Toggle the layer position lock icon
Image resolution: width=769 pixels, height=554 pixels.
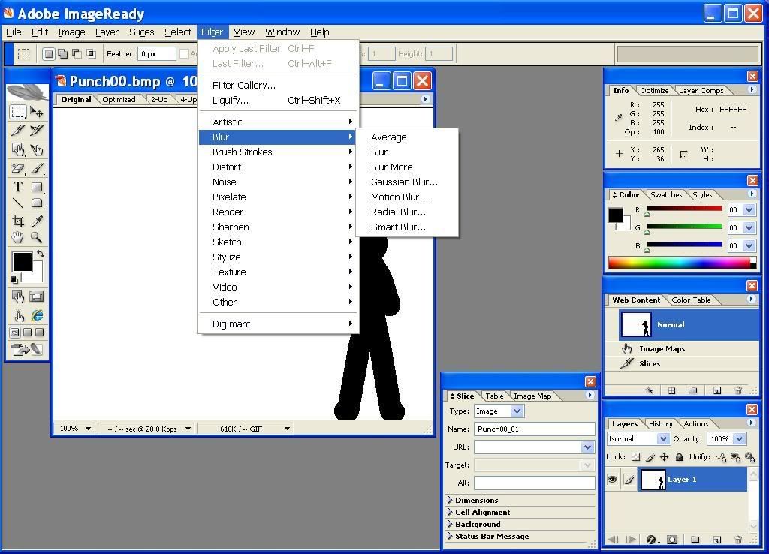click(x=665, y=457)
